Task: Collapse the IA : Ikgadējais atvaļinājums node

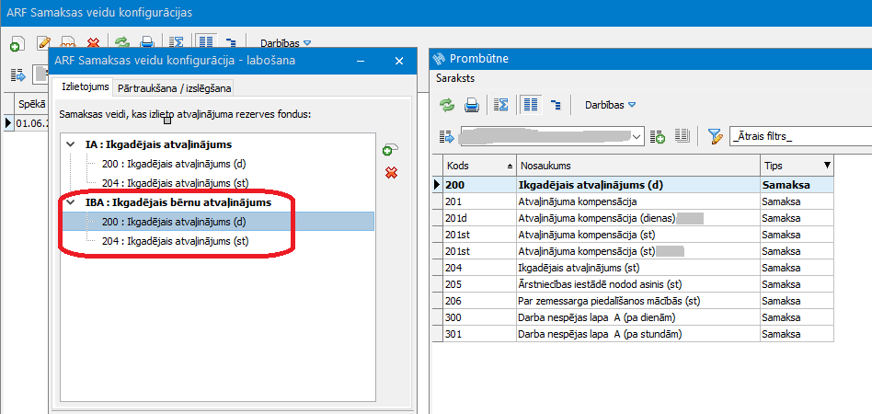Action: (x=71, y=144)
